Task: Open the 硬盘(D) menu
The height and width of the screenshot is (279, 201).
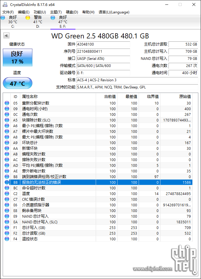Action: click(x=72, y=12)
